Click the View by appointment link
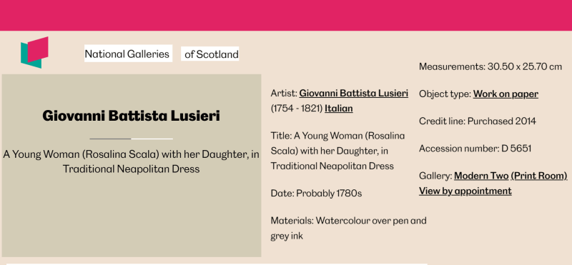Image resolution: width=572 pixels, height=265 pixels. 465,191
